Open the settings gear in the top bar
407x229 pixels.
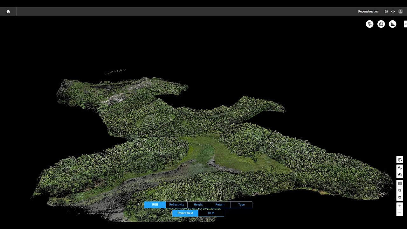(386, 11)
